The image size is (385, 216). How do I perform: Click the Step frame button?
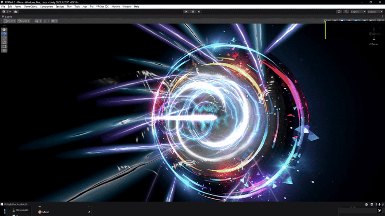click(x=199, y=12)
